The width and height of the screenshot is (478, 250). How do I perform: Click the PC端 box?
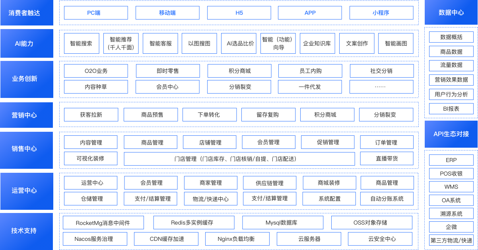tap(96, 13)
